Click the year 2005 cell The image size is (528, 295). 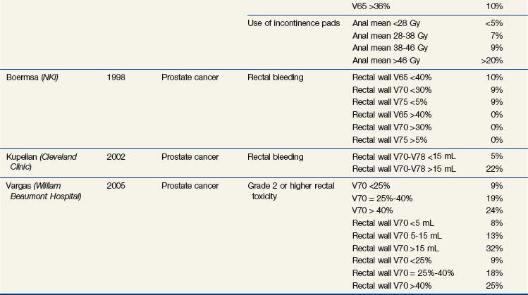(x=117, y=187)
